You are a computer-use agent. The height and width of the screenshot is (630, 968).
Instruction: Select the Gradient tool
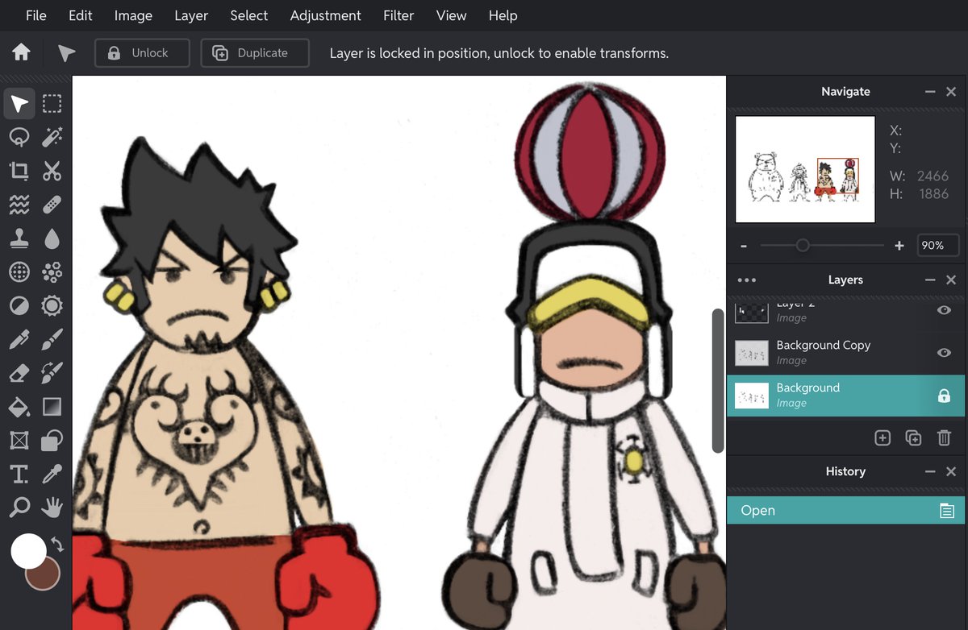tap(52, 407)
